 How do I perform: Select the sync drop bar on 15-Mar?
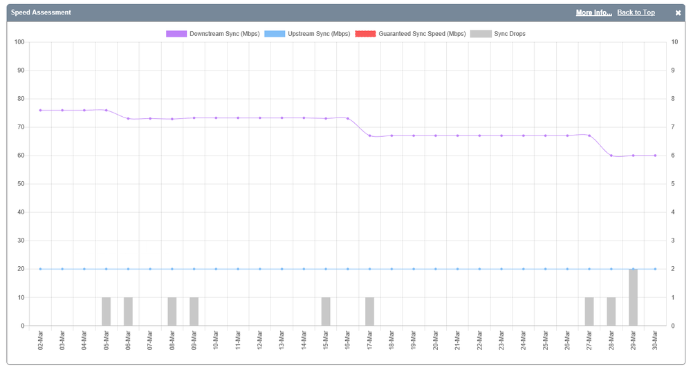pyautogui.click(x=326, y=312)
